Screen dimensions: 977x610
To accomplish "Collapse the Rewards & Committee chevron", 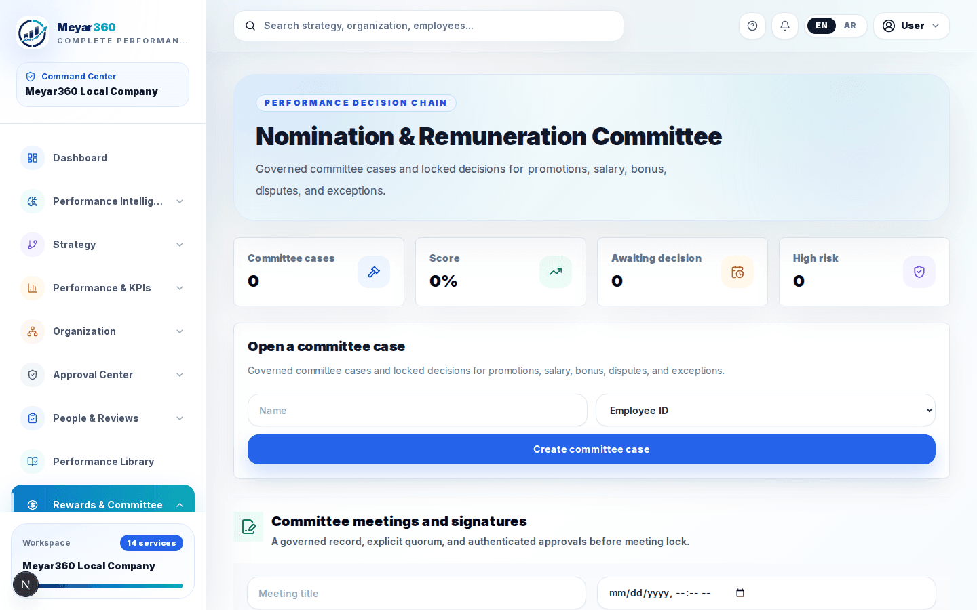I will click(x=180, y=505).
